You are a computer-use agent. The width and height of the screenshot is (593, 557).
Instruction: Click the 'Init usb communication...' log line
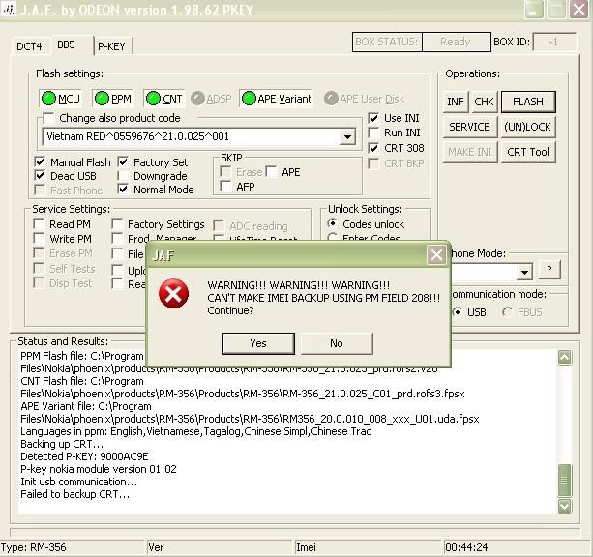[78, 482]
